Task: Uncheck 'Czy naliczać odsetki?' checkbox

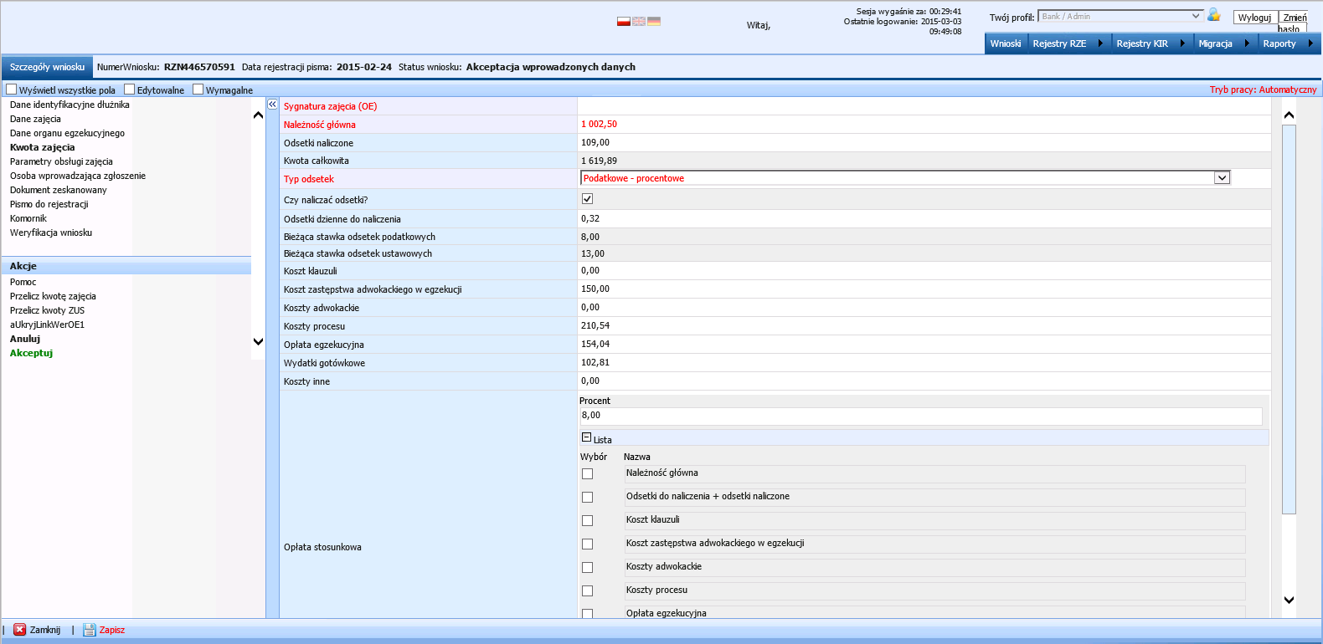Action: [x=587, y=199]
